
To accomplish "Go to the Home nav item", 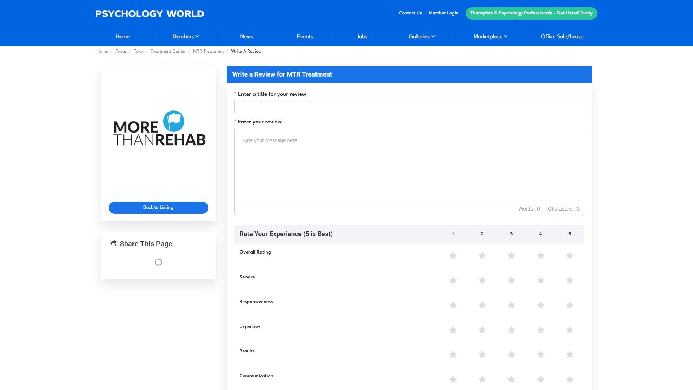I will click(123, 36).
